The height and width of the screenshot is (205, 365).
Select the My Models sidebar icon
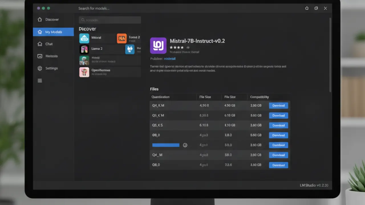[x=40, y=32]
